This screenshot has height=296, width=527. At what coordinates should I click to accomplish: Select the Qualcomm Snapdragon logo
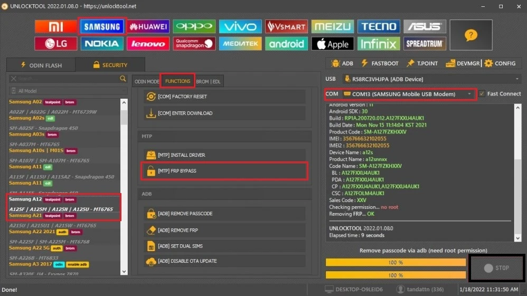(x=194, y=44)
